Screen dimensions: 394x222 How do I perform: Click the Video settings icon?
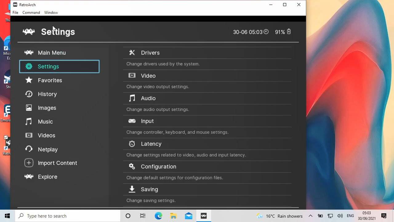pos(132,75)
